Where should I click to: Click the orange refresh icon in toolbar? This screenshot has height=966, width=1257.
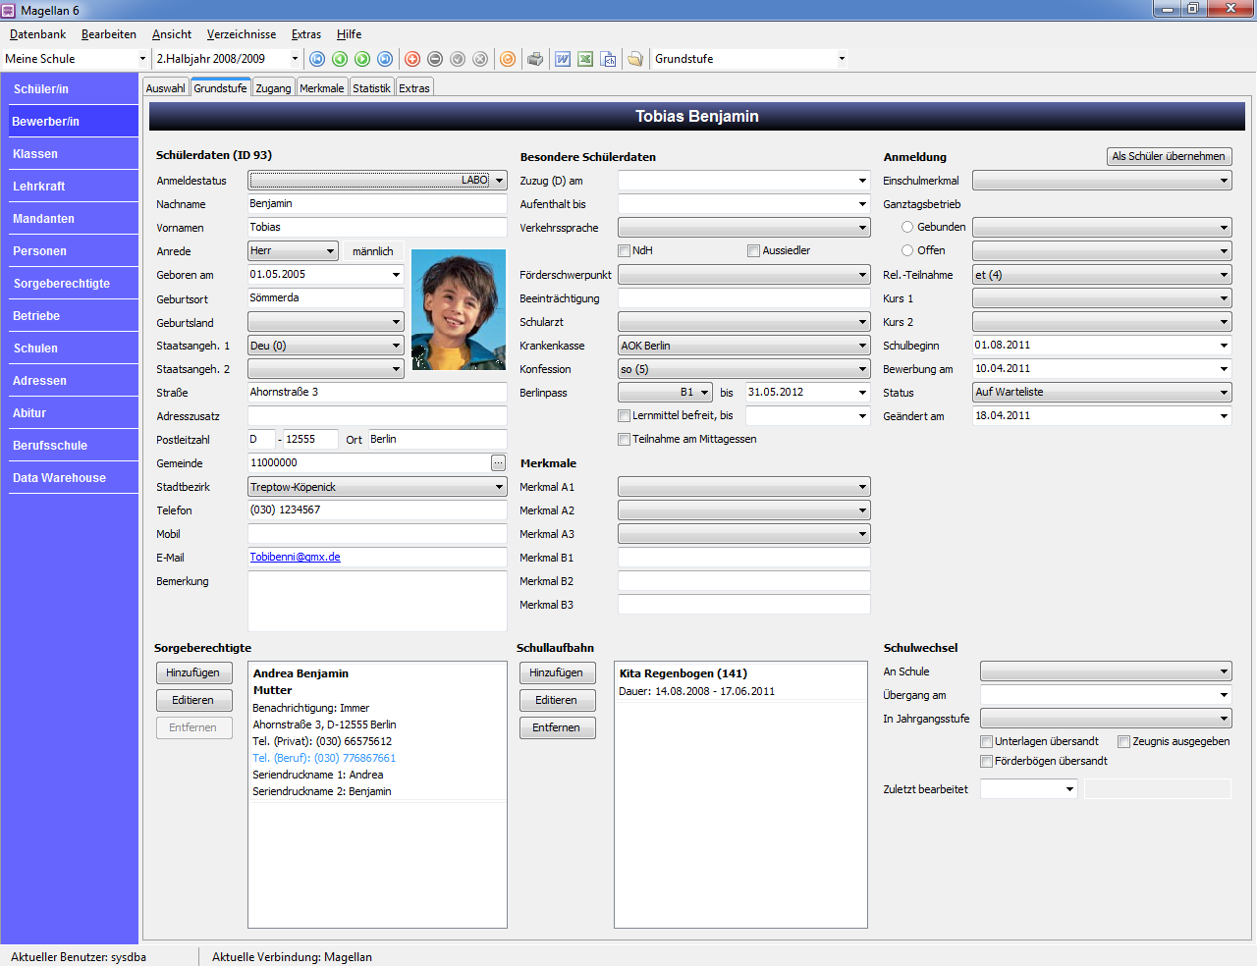point(508,59)
